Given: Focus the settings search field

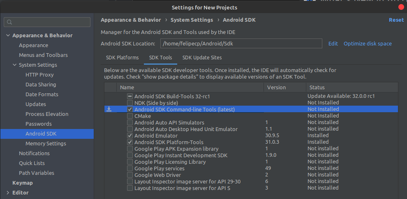Looking at the screenshot, I should point(47,22).
